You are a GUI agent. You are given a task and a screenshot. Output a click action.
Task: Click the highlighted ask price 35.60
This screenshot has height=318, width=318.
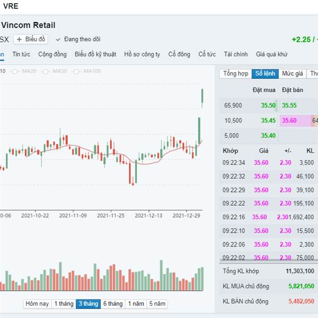point(289,120)
